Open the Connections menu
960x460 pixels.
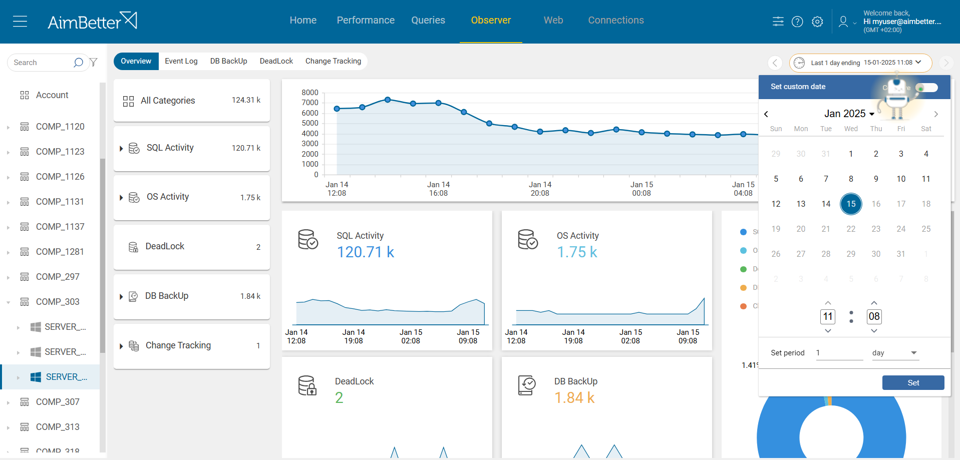(x=616, y=21)
